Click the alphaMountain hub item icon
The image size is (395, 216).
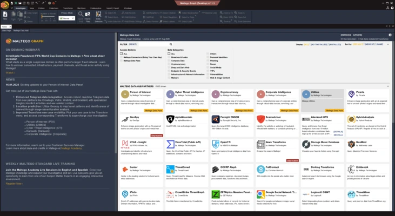170,119
